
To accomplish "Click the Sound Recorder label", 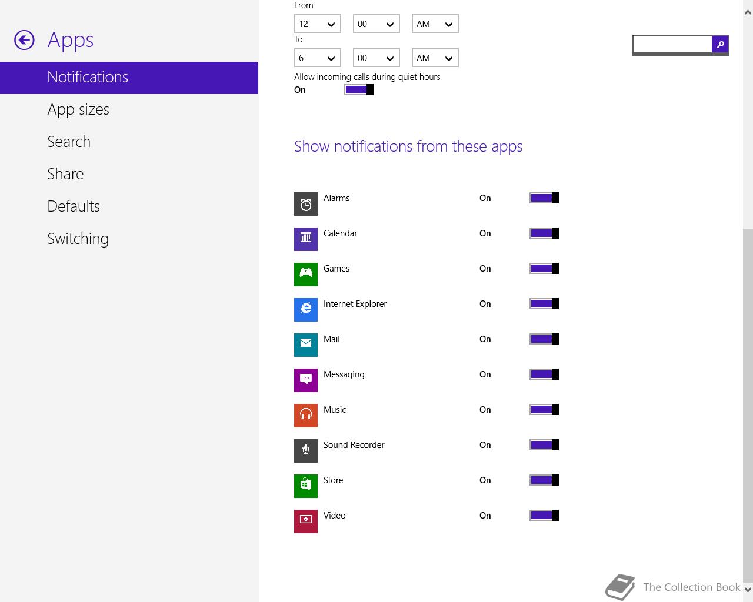I will [354, 445].
